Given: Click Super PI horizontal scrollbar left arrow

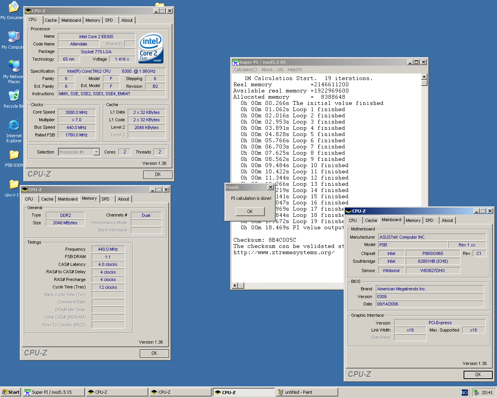Looking at the screenshot, I should click(235, 286).
